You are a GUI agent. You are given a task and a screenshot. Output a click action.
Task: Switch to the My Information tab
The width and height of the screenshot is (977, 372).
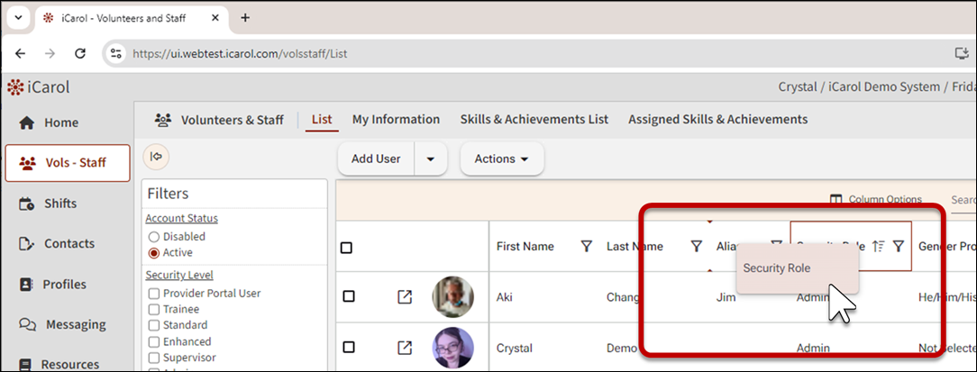pyautogui.click(x=396, y=120)
